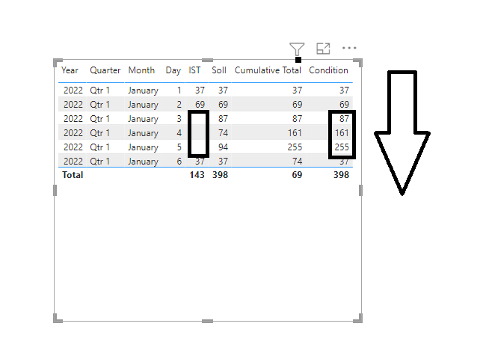This screenshot has width=486, height=356.
Task: Open the visual filter icon
Action: (x=297, y=49)
